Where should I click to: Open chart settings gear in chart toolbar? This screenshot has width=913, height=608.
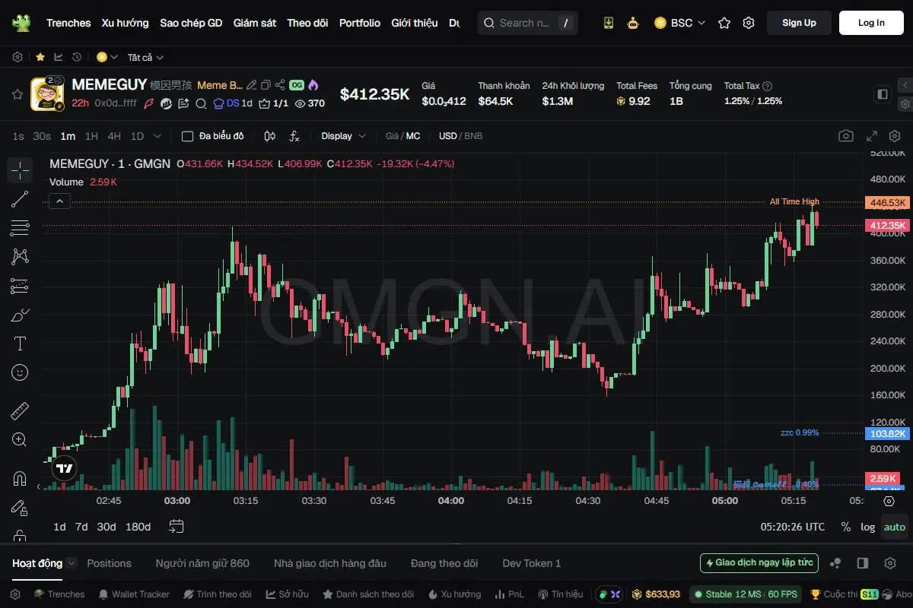(894, 136)
